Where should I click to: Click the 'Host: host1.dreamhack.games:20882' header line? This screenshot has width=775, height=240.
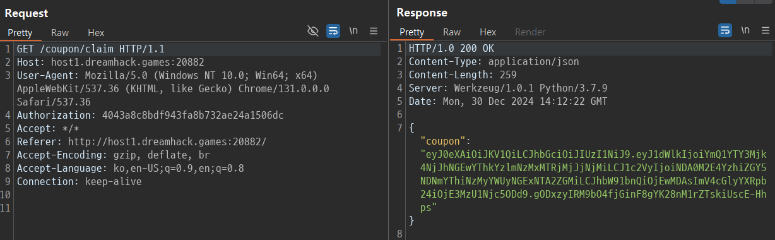[110, 62]
